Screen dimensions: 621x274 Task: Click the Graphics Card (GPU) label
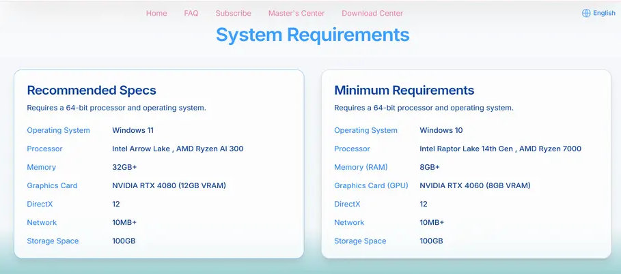[371, 185]
